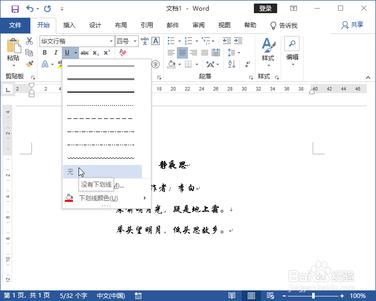Justify the paragraph text
The image size is (376, 301).
click(205, 53)
